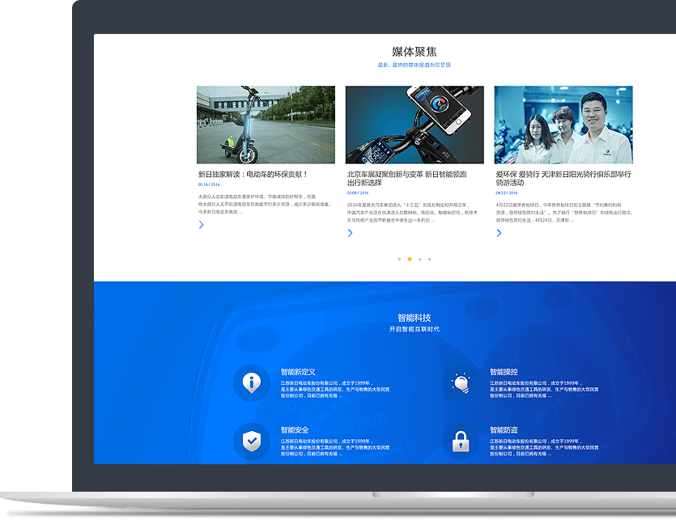The width and height of the screenshot is (676, 520).
Task: Click the blue arrow under the 骑游活动 article
Action: [x=500, y=233]
